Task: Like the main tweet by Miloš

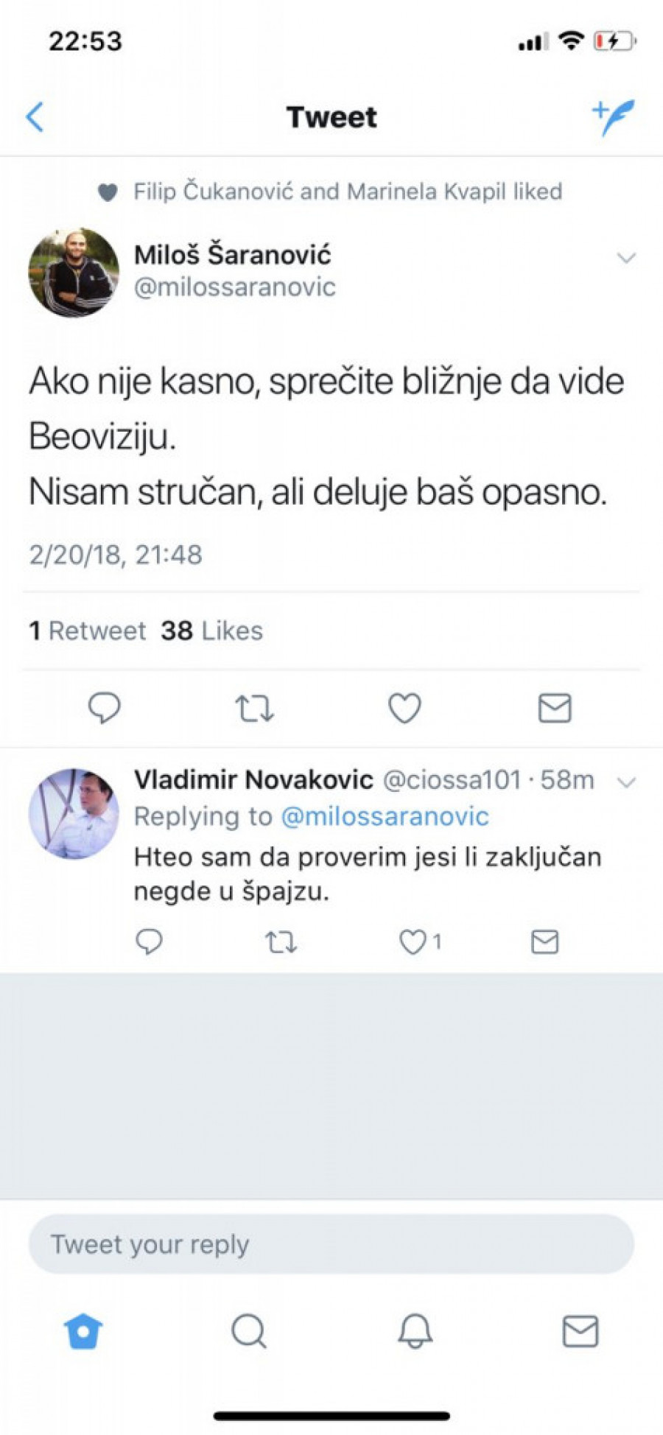Action: (404, 708)
